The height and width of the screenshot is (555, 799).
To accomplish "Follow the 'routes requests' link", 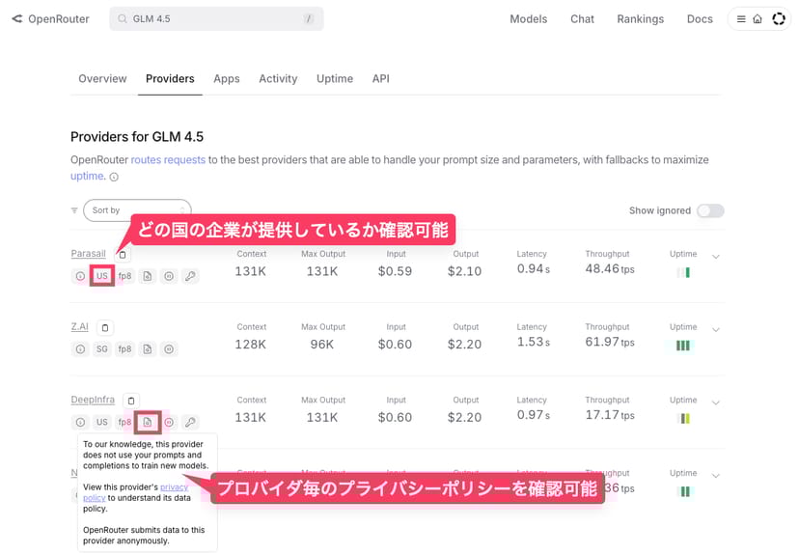I will pyautogui.click(x=168, y=160).
